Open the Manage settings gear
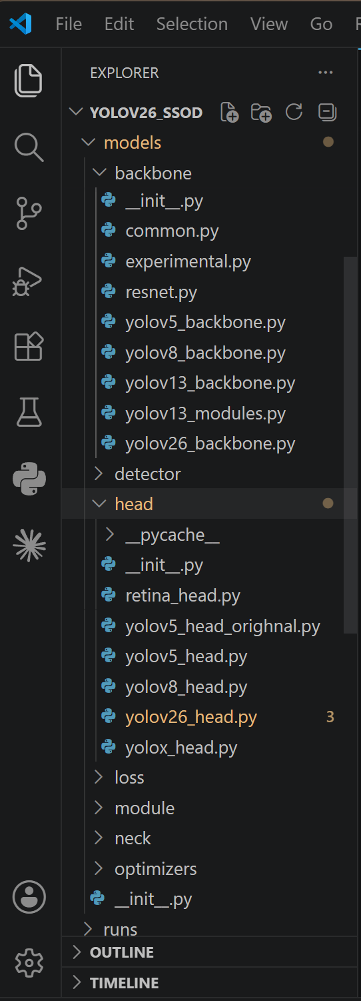This screenshot has width=361, height=1001. pos(29,963)
